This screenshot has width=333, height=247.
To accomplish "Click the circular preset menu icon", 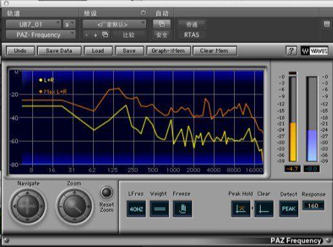I will pos(143,13).
